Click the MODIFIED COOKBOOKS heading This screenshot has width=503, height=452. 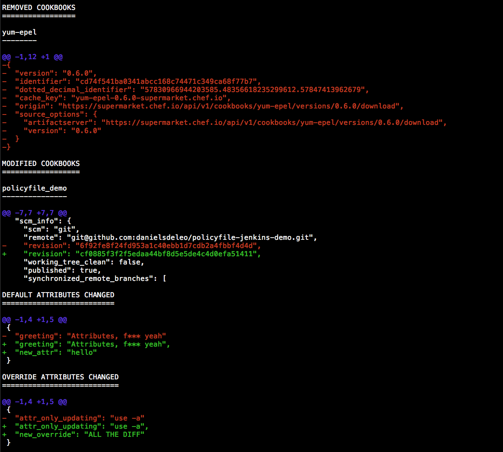tap(41, 163)
